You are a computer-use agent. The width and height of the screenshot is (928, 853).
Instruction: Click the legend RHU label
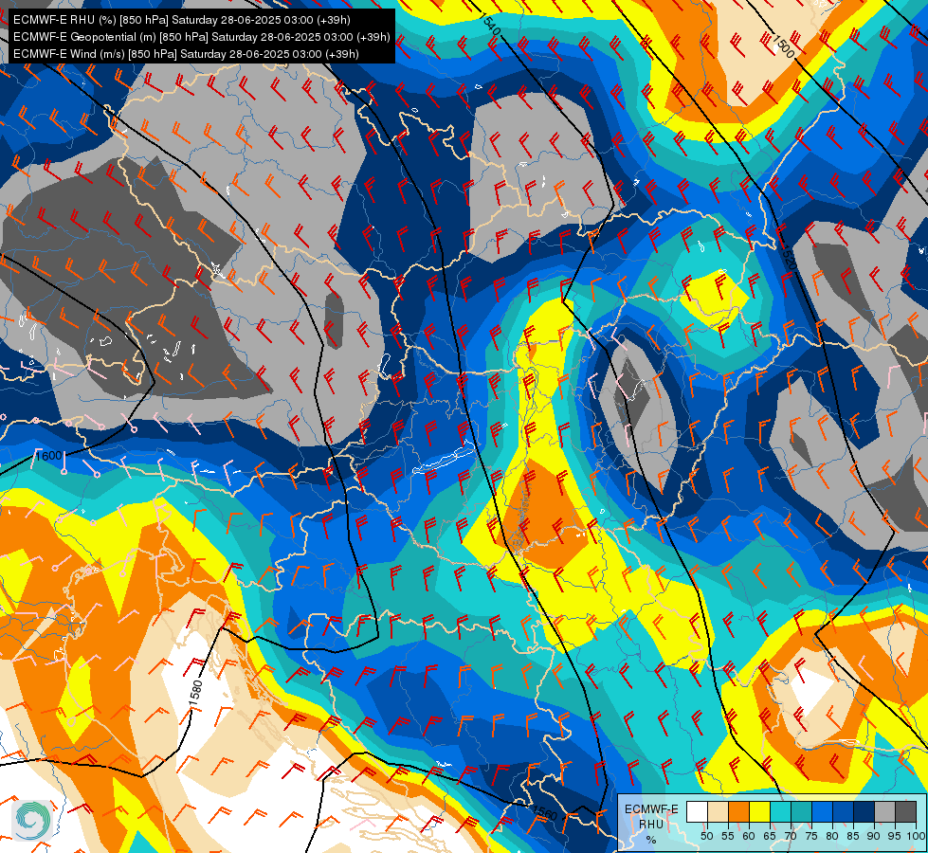(x=651, y=825)
